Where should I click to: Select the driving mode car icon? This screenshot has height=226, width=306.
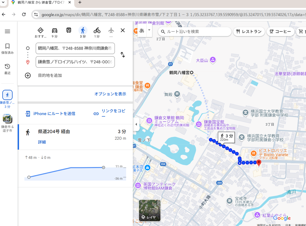click(x=55, y=30)
